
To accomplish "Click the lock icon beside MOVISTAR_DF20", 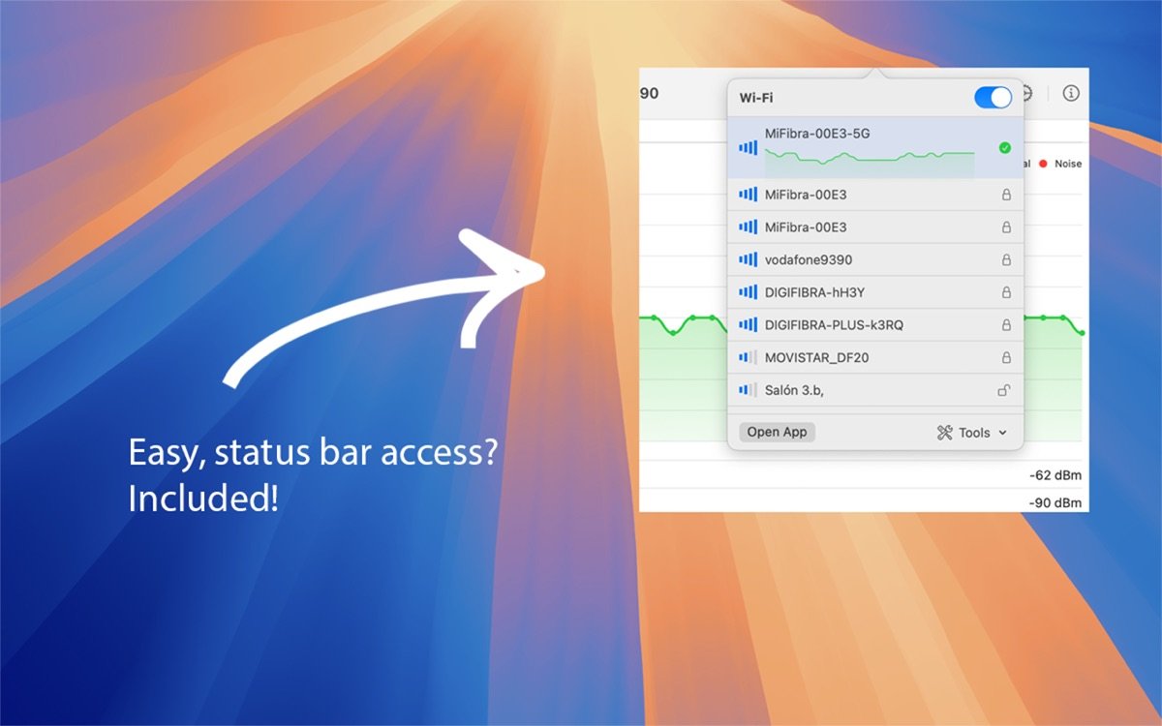I will (1004, 356).
